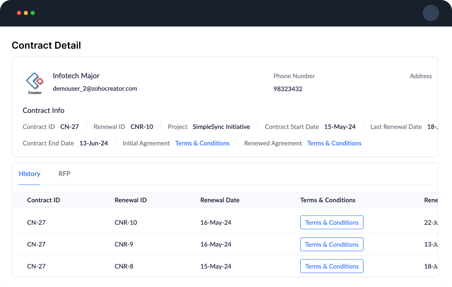Open the user profile avatar
Viewport: 452px width, 287px height.
tap(431, 13)
